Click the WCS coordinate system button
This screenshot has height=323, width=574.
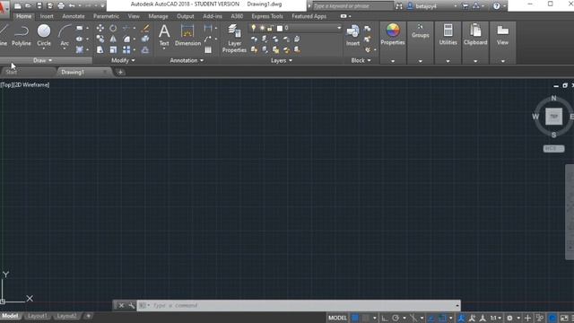[x=553, y=148]
